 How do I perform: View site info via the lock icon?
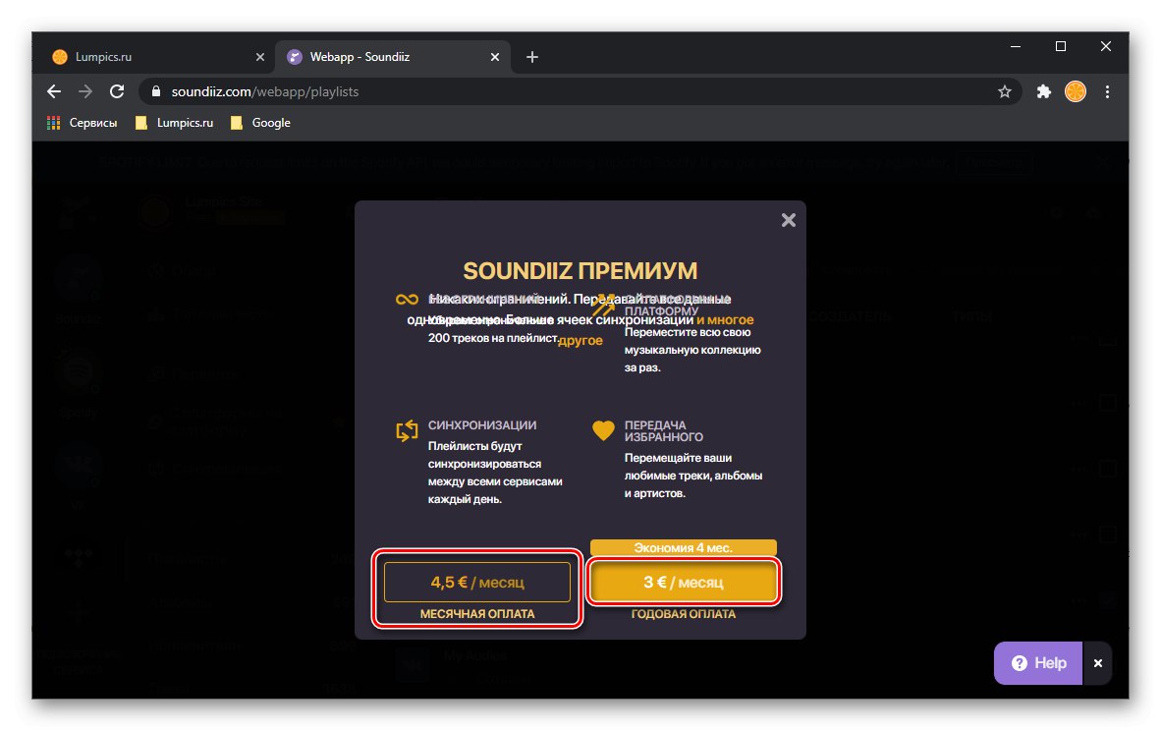pos(155,91)
